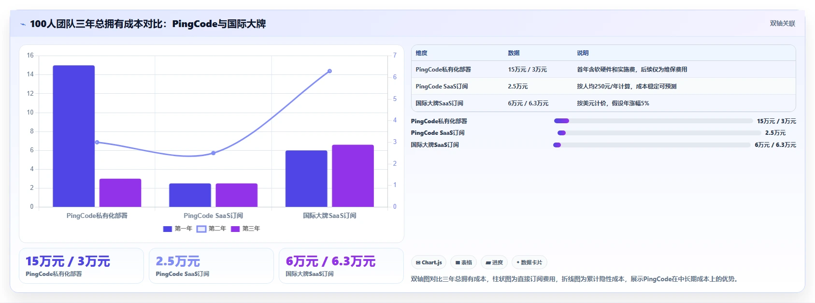Click the 15万元 / 3万元 data card
This screenshot has height=303, width=815.
tap(81, 266)
